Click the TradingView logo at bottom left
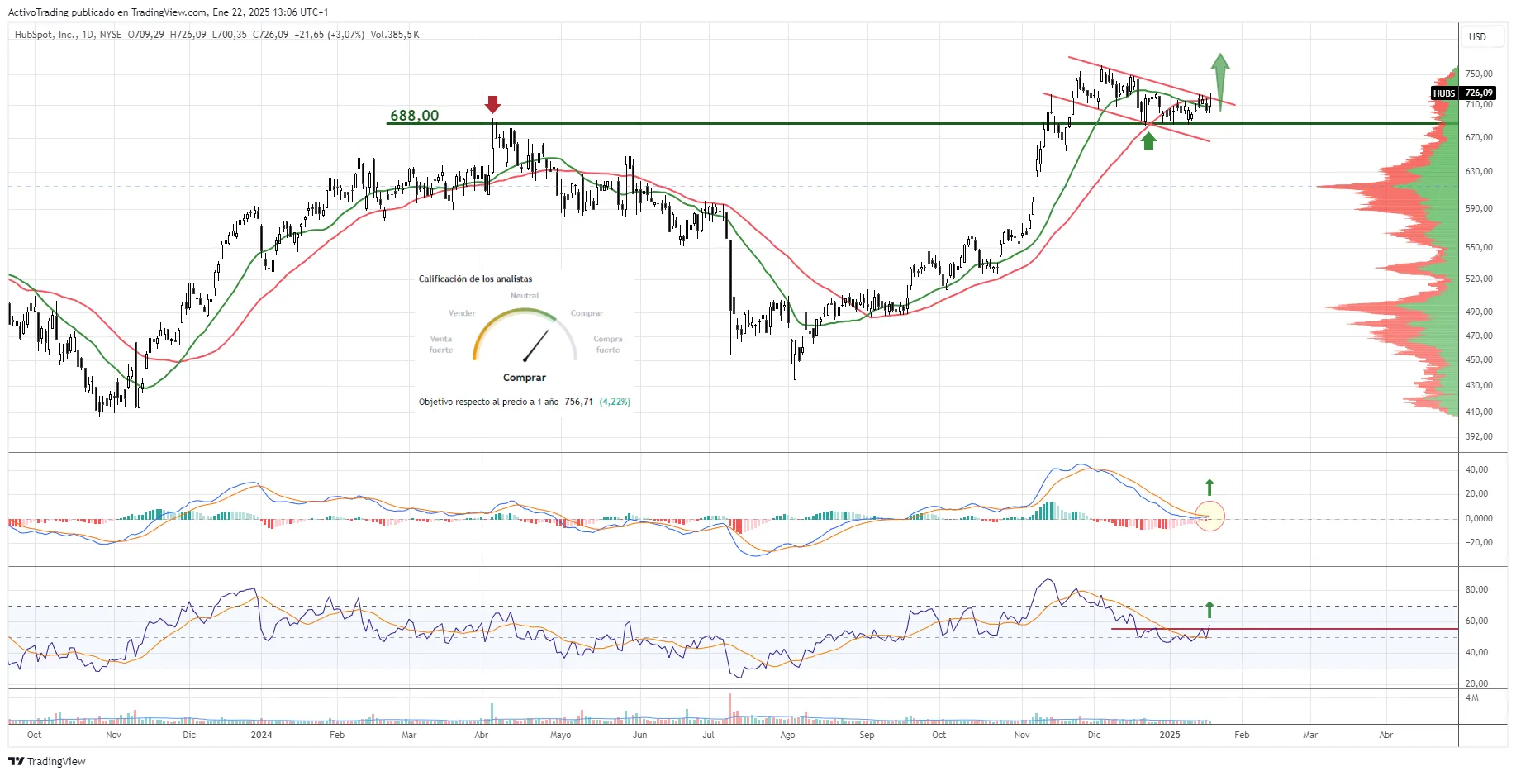 pyautogui.click(x=47, y=761)
